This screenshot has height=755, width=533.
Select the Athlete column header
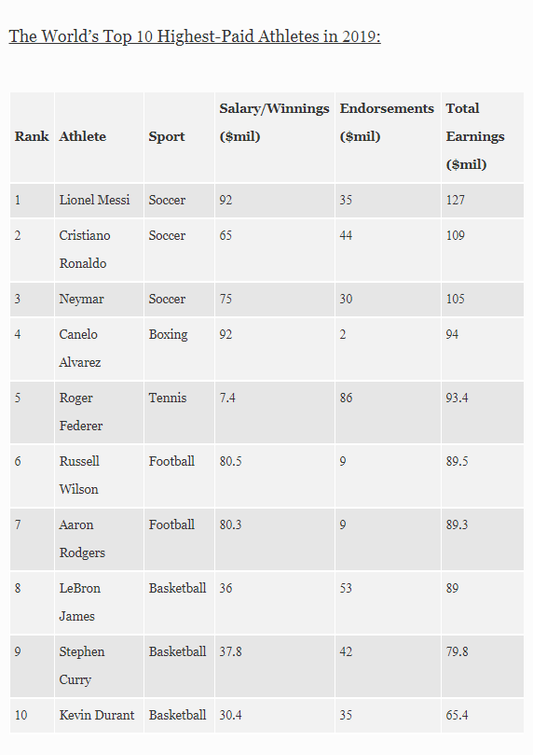[x=83, y=136]
